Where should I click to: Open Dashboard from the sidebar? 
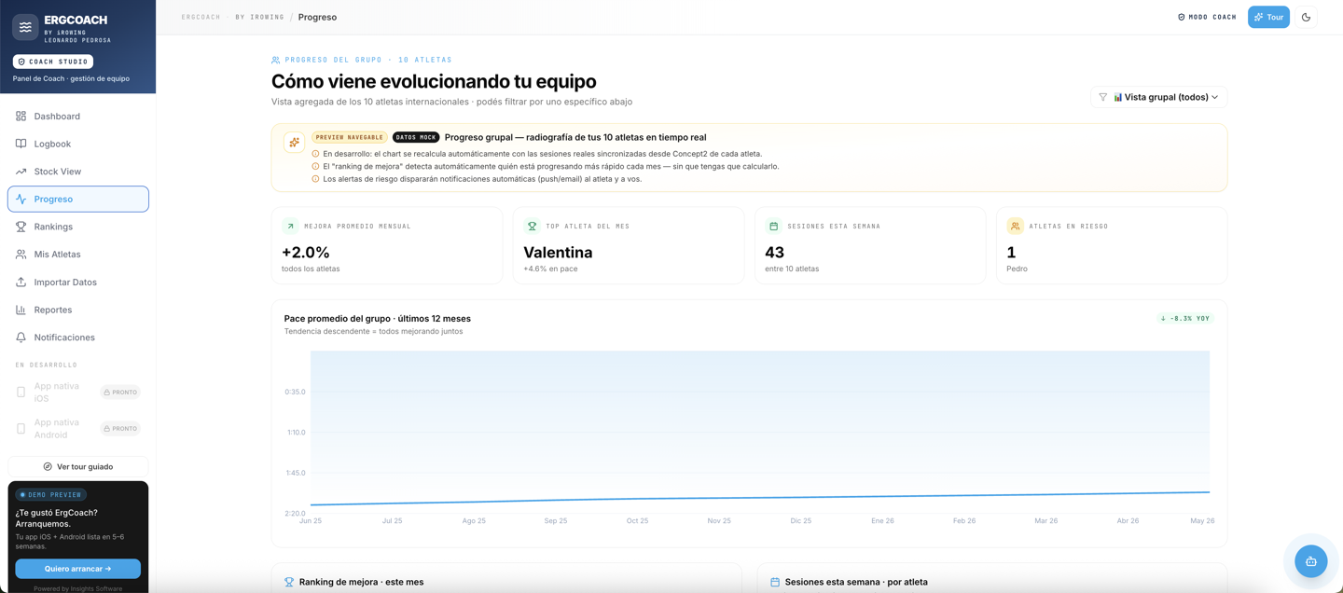click(x=78, y=117)
